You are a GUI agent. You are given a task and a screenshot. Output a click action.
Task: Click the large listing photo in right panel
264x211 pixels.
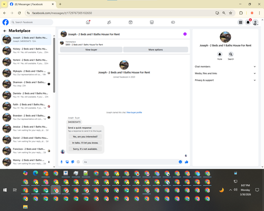[x=225, y=37]
